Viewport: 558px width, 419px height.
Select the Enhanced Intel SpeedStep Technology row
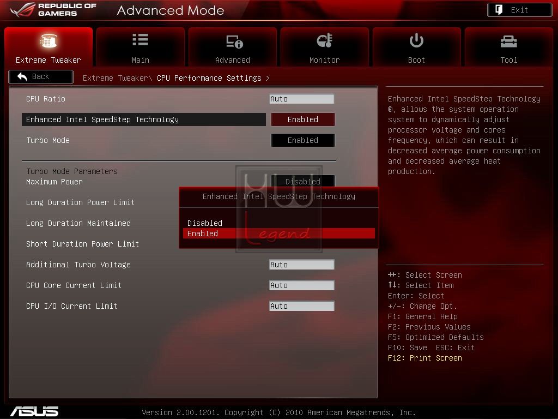pyautogui.click(x=144, y=119)
